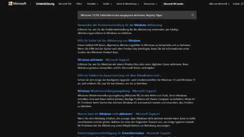Open Hilfe bei Fehlern im Zusammenhang result
Screen dimensions: 244x137
pyautogui.click(x=119, y=76)
